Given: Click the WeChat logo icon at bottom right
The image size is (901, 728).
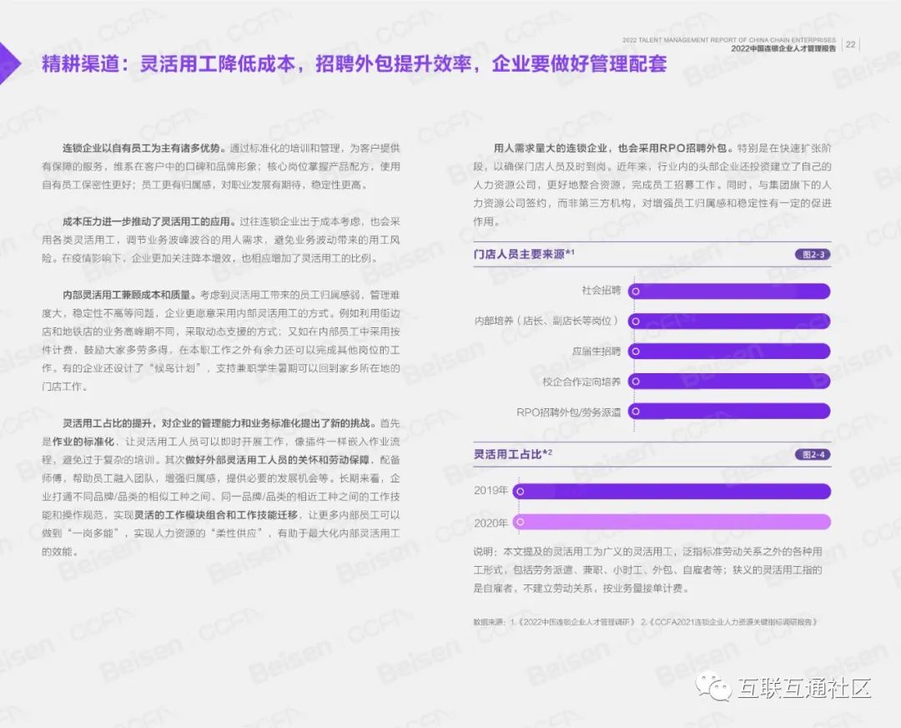Looking at the screenshot, I should [x=713, y=686].
